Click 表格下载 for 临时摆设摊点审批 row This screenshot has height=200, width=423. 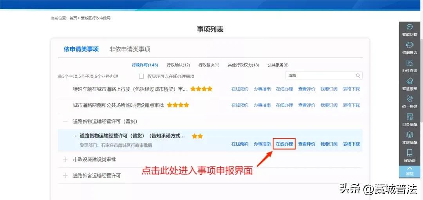pos(351,105)
